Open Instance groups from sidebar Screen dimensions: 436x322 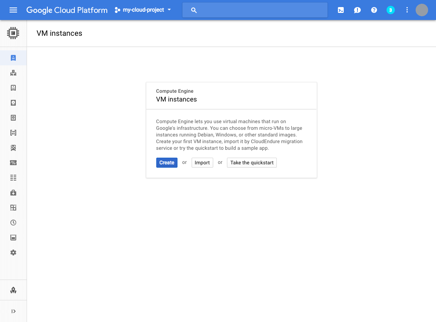tap(13, 73)
